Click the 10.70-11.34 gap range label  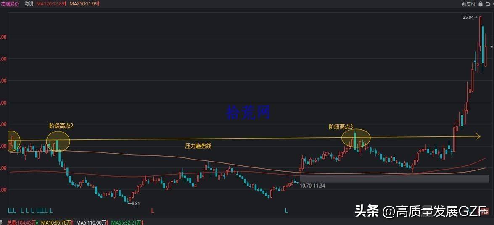[x=312, y=186]
